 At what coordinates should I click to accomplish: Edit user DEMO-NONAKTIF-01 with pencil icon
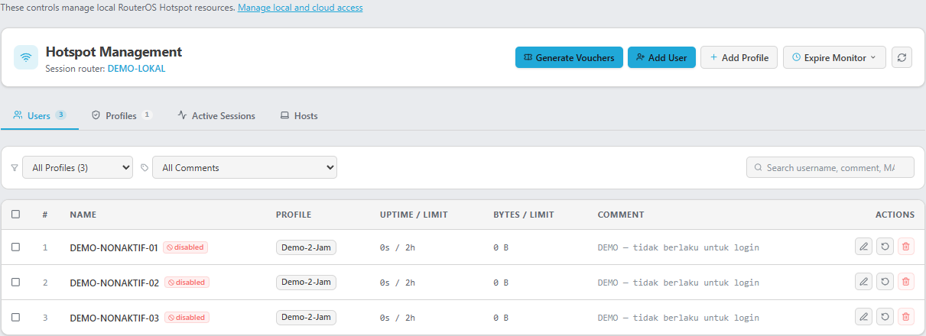pos(863,247)
